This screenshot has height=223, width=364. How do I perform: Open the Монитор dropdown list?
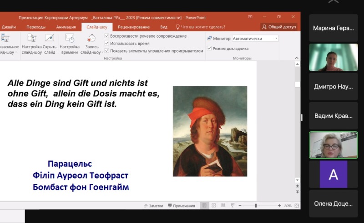276,39
